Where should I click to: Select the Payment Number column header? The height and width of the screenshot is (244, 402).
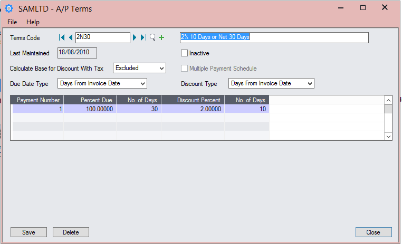(x=38, y=100)
